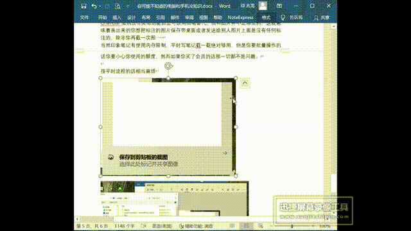Click the Save icon in the quick access toolbar
This screenshot has width=411, height=231.
point(83,6)
